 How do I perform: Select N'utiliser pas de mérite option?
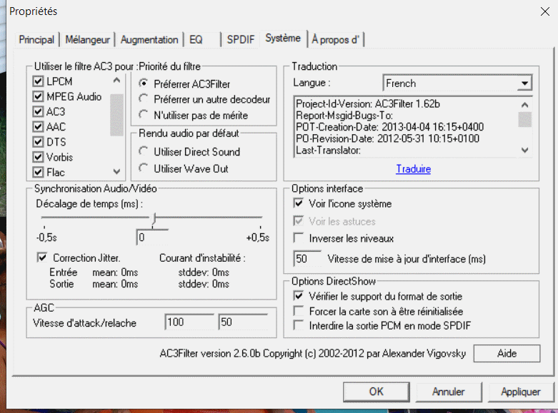coord(144,115)
